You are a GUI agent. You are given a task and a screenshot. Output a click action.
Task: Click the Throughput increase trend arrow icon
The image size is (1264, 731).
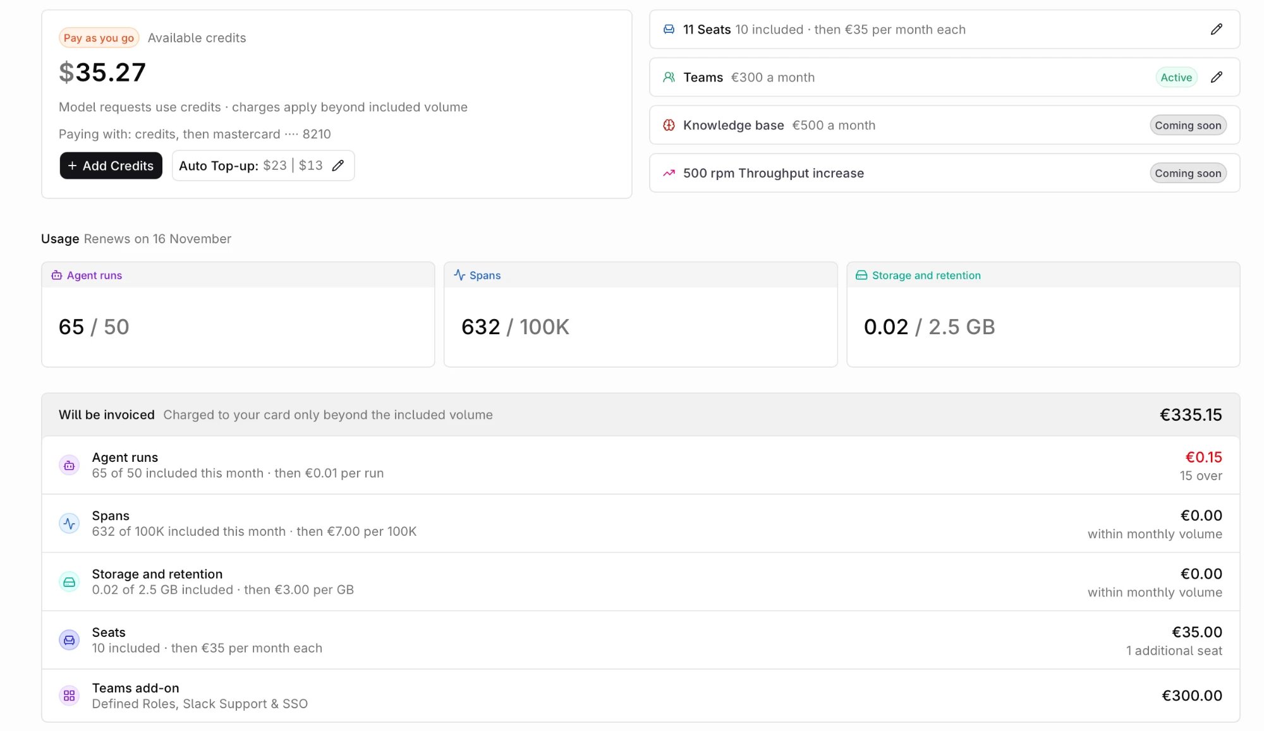(x=669, y=173)
